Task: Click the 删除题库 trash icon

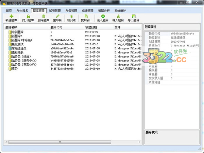Action: [44, 16]
